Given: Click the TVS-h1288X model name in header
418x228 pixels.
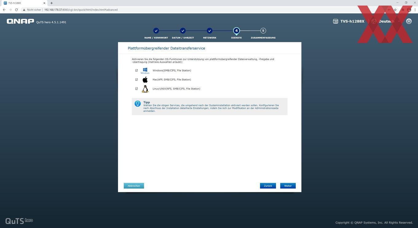Looking at the screenshot, I should pyautogui.click(x=352, y=21).
